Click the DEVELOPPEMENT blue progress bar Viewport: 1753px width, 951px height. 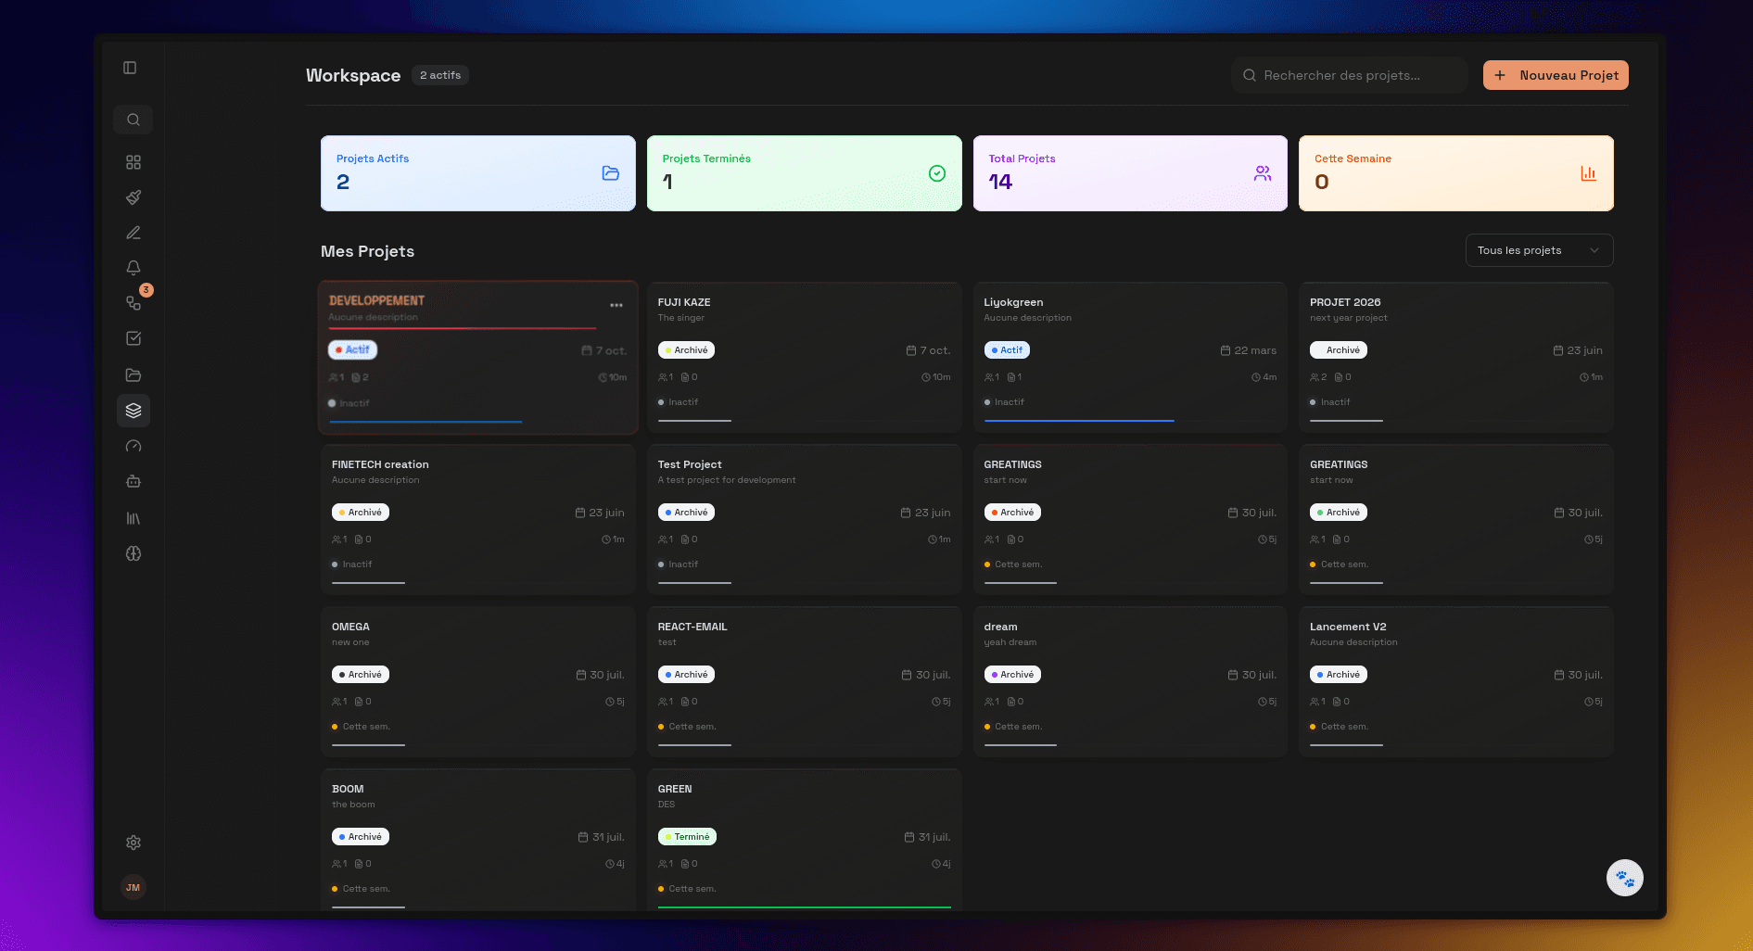pos(426,423)
